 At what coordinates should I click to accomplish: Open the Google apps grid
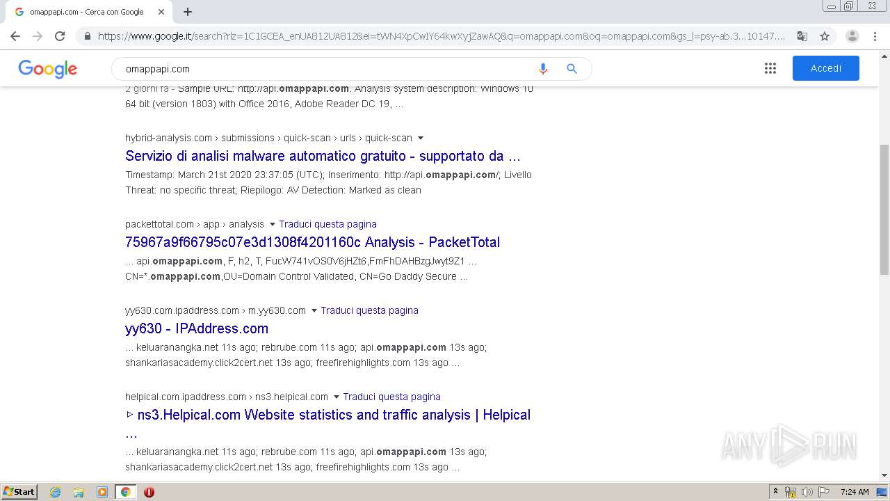[x=770, y=68]
